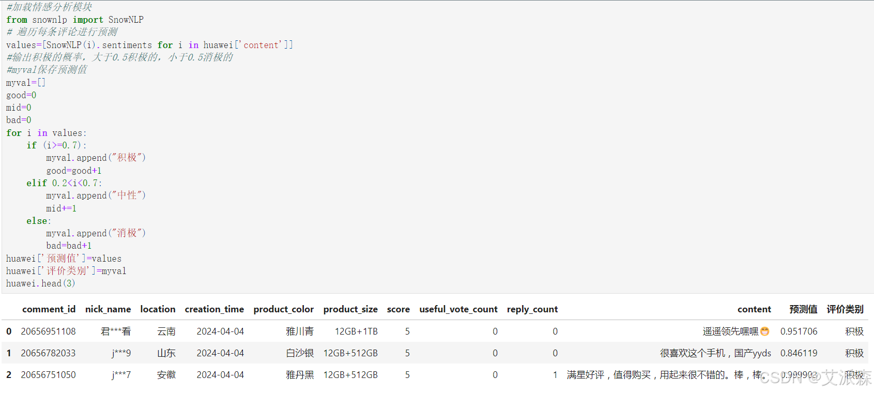Click product color 白沙银

[300, 353]
